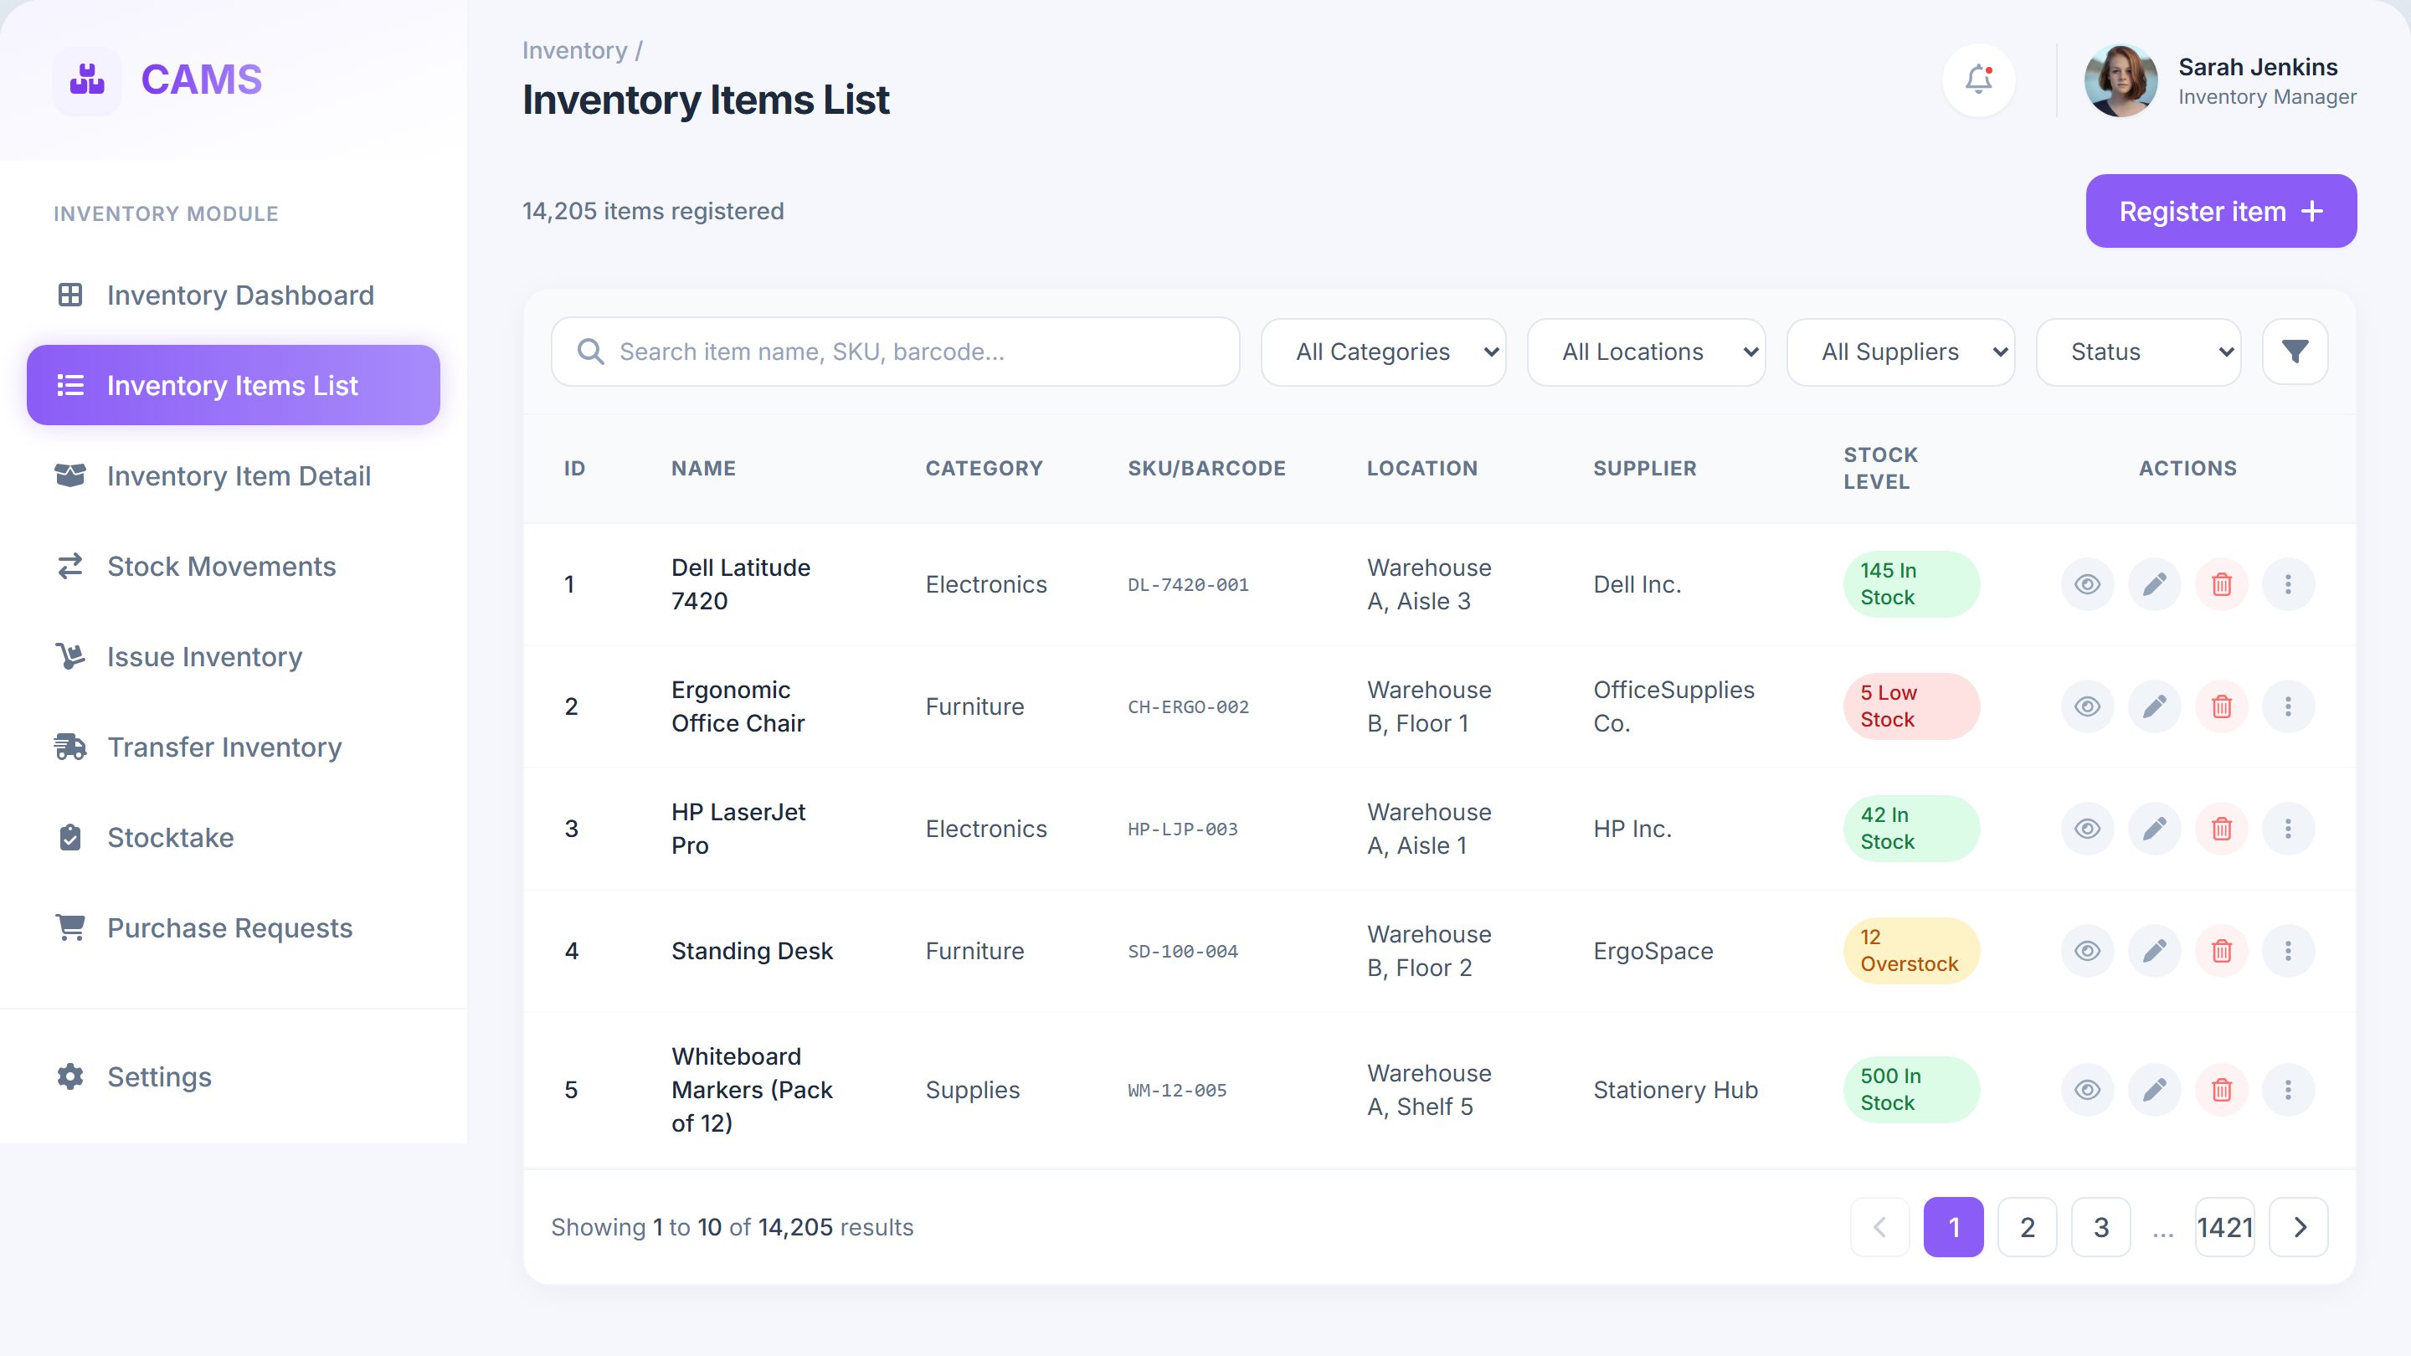Image resolution: width=2411 pixels, height=1356 pixels.
Task: Jump to last page 1421
Action: pyautogui.click(x=2225, y=1227)
